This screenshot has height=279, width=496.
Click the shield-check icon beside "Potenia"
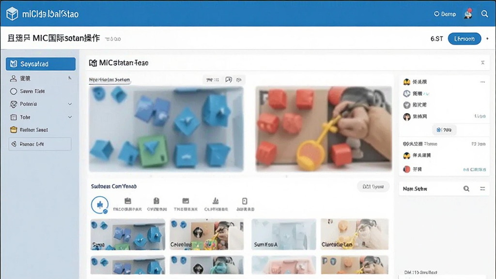14,104
